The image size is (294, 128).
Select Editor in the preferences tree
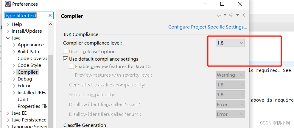pyautogui.click(x=24, y=86)
